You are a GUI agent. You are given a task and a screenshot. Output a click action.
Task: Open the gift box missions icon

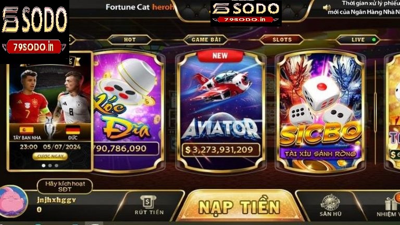(391, 204)
